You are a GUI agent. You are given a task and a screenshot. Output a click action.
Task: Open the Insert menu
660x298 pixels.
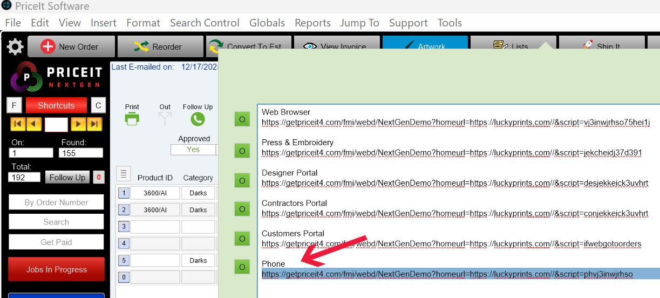click(x=104, y=23)
